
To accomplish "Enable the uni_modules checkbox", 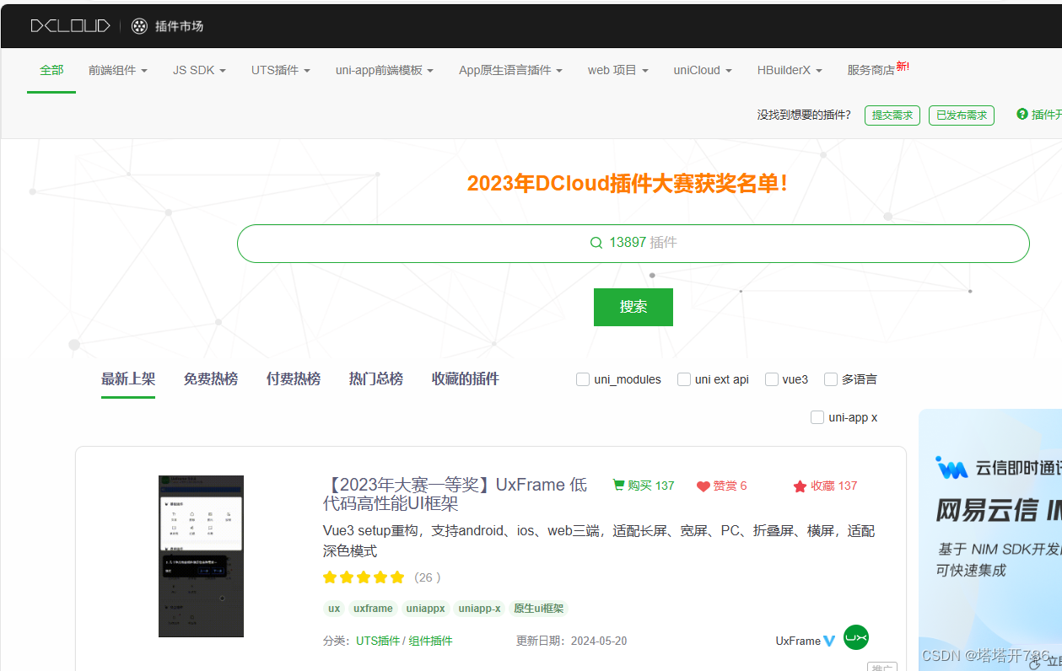I will (x=583, y=379).
